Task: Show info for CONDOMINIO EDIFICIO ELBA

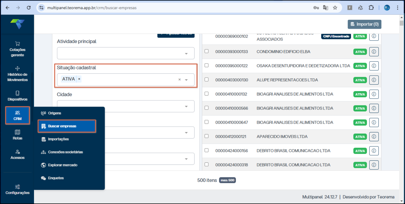Action: [374, 52]
